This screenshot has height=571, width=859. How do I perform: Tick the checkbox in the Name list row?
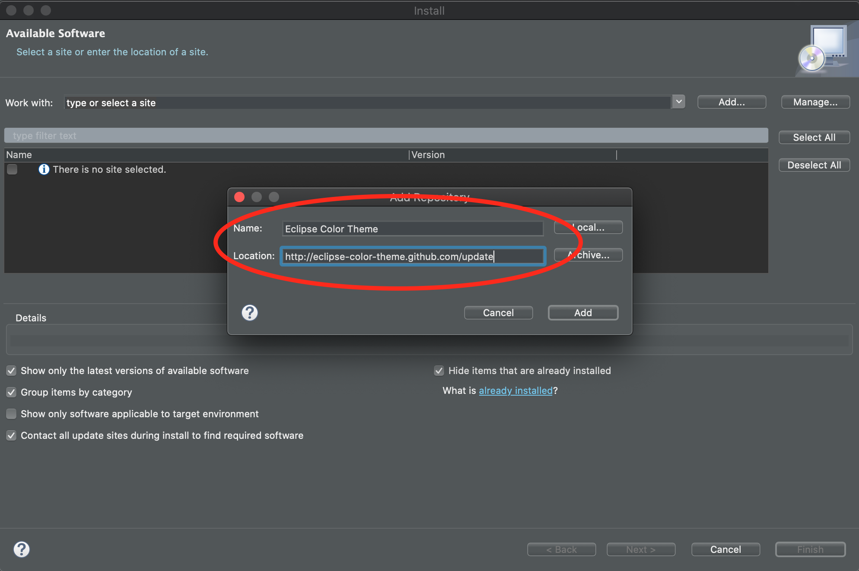click(12, 169)
